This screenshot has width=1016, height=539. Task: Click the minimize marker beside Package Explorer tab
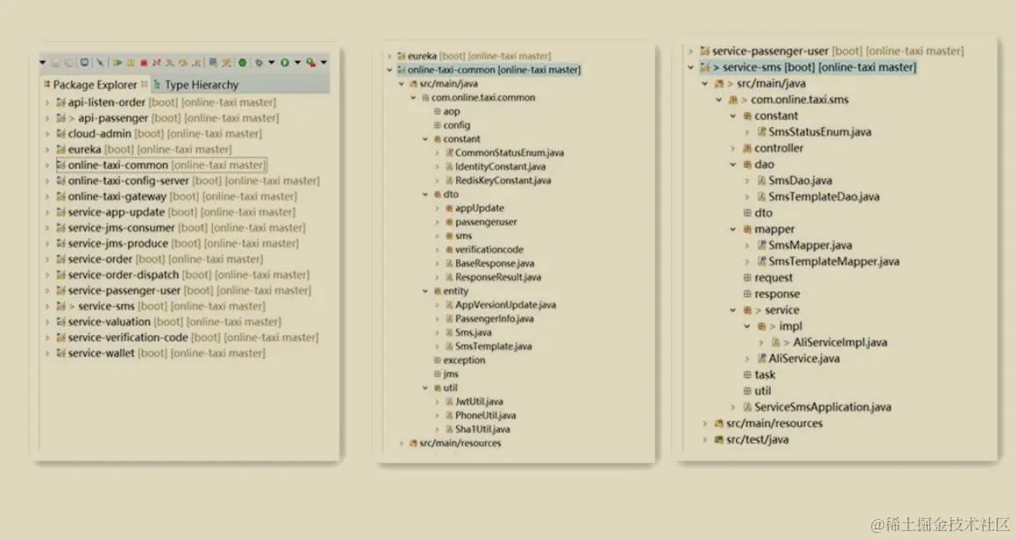pyautogui.click(x=144, y=83)
